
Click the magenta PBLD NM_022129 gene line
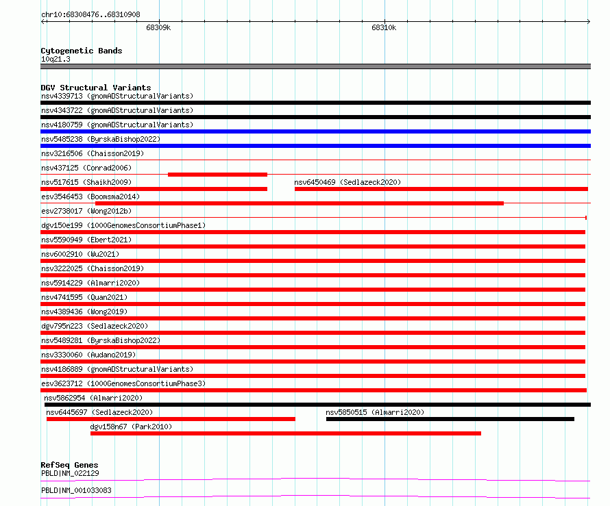315,479
